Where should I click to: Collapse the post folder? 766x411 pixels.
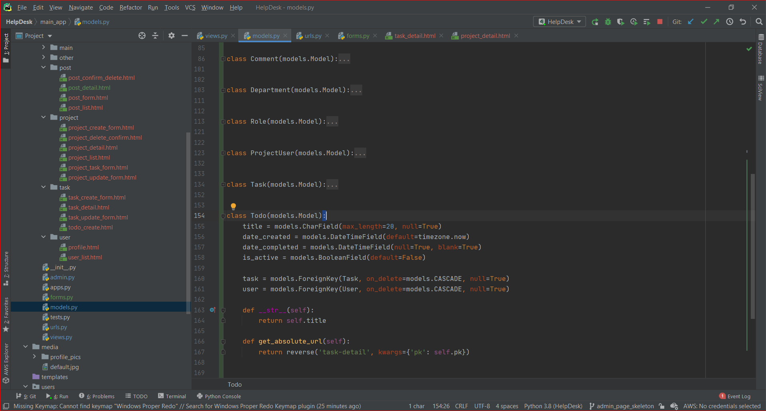43,67
